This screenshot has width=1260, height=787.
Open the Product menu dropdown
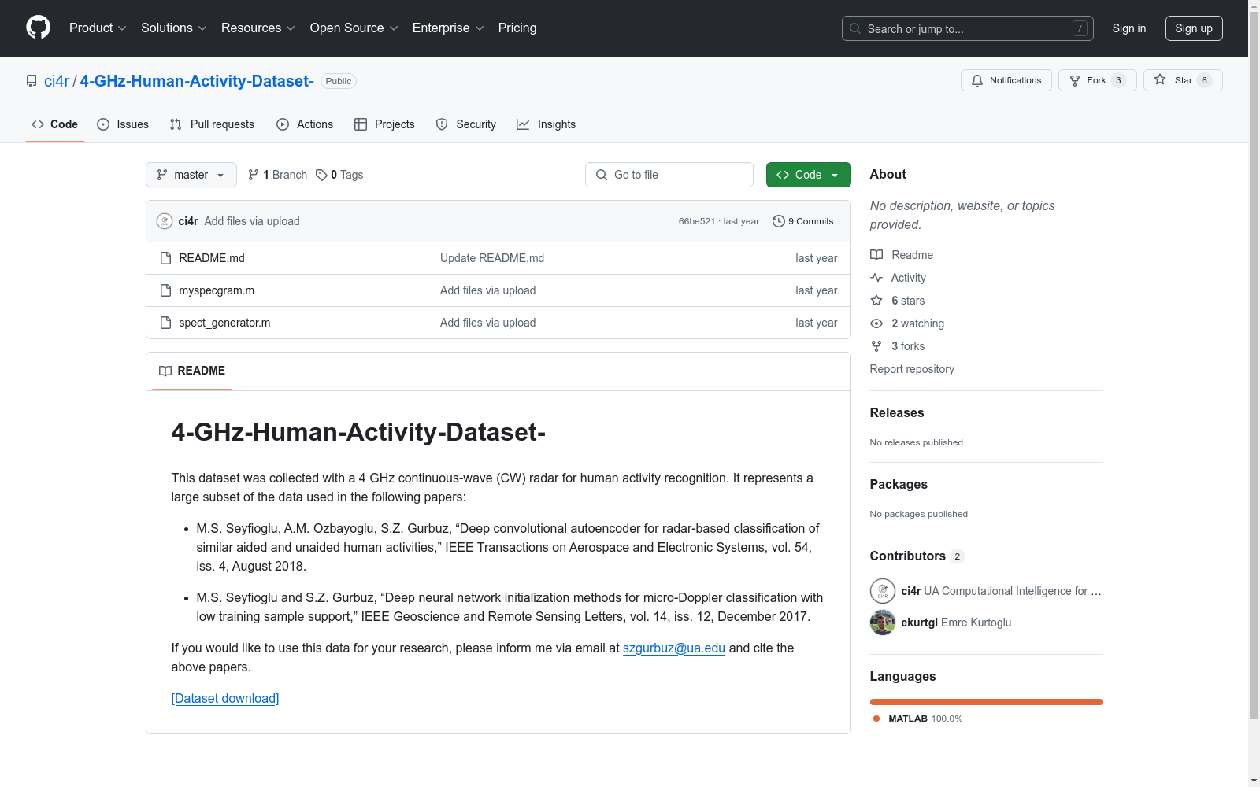(98, 28)
